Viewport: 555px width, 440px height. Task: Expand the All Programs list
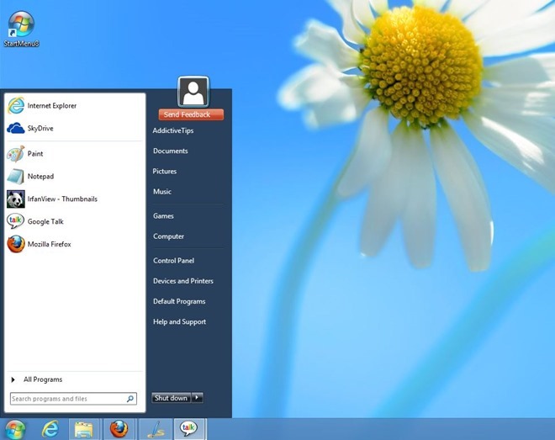(42, 379)
